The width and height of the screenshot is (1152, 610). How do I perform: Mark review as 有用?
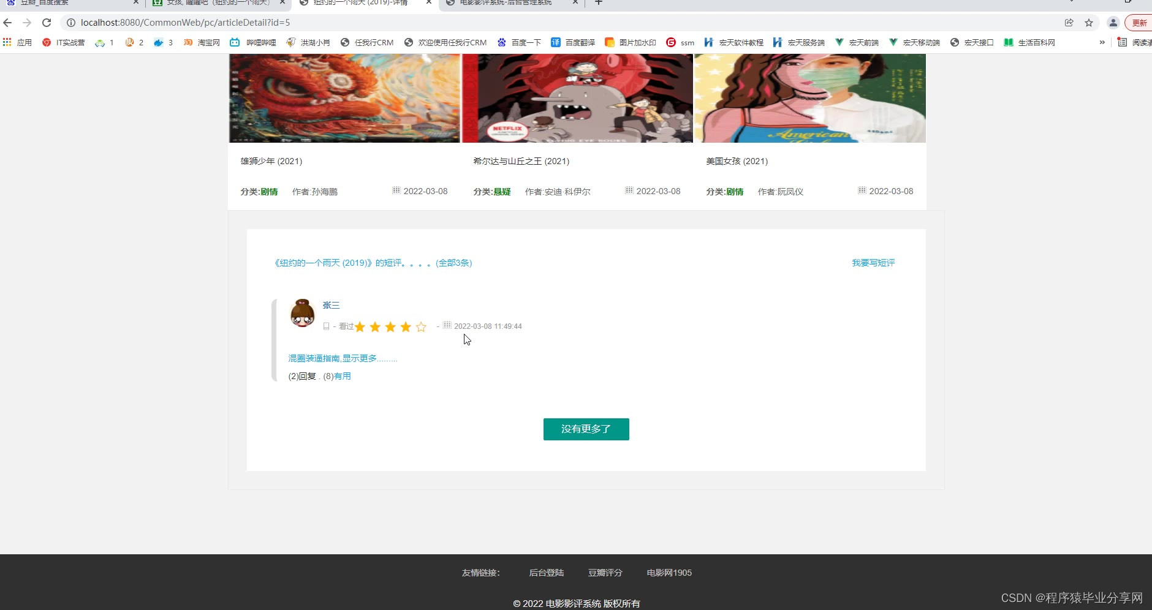point(343,376)
